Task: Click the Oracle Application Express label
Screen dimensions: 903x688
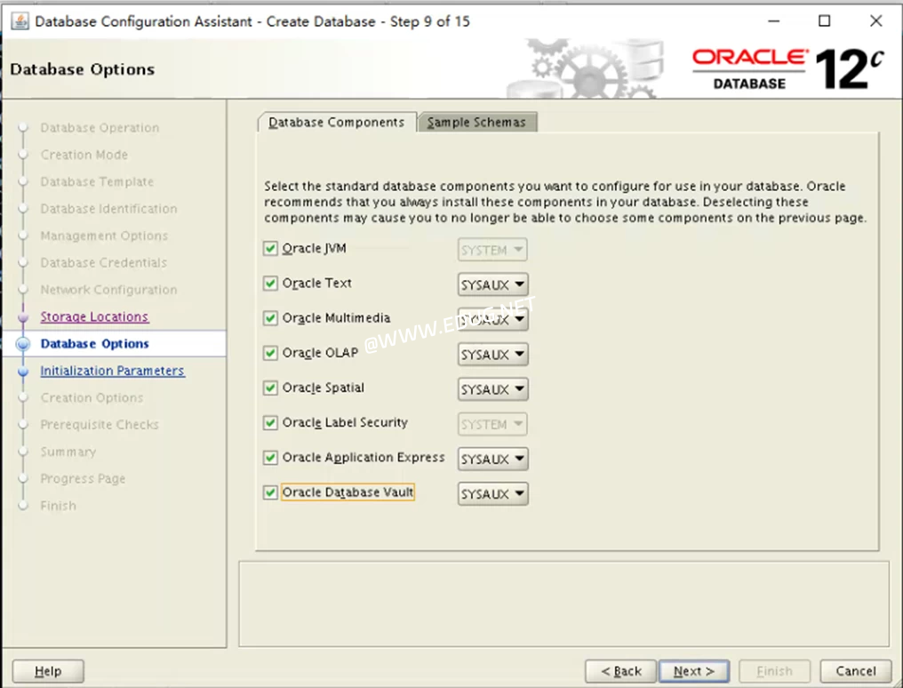Action: click(364, 458)
